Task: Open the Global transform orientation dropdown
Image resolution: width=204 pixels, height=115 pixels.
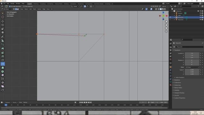Action: click(x=75, y=6)
